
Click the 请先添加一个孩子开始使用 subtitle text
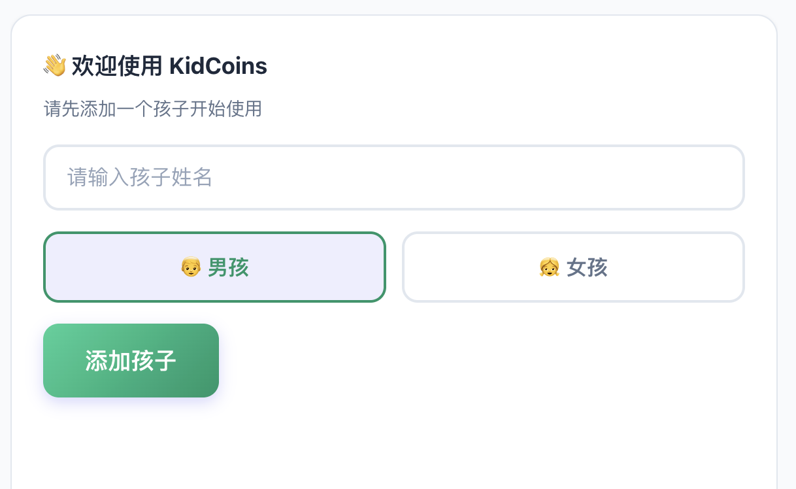tap(153, 109)
